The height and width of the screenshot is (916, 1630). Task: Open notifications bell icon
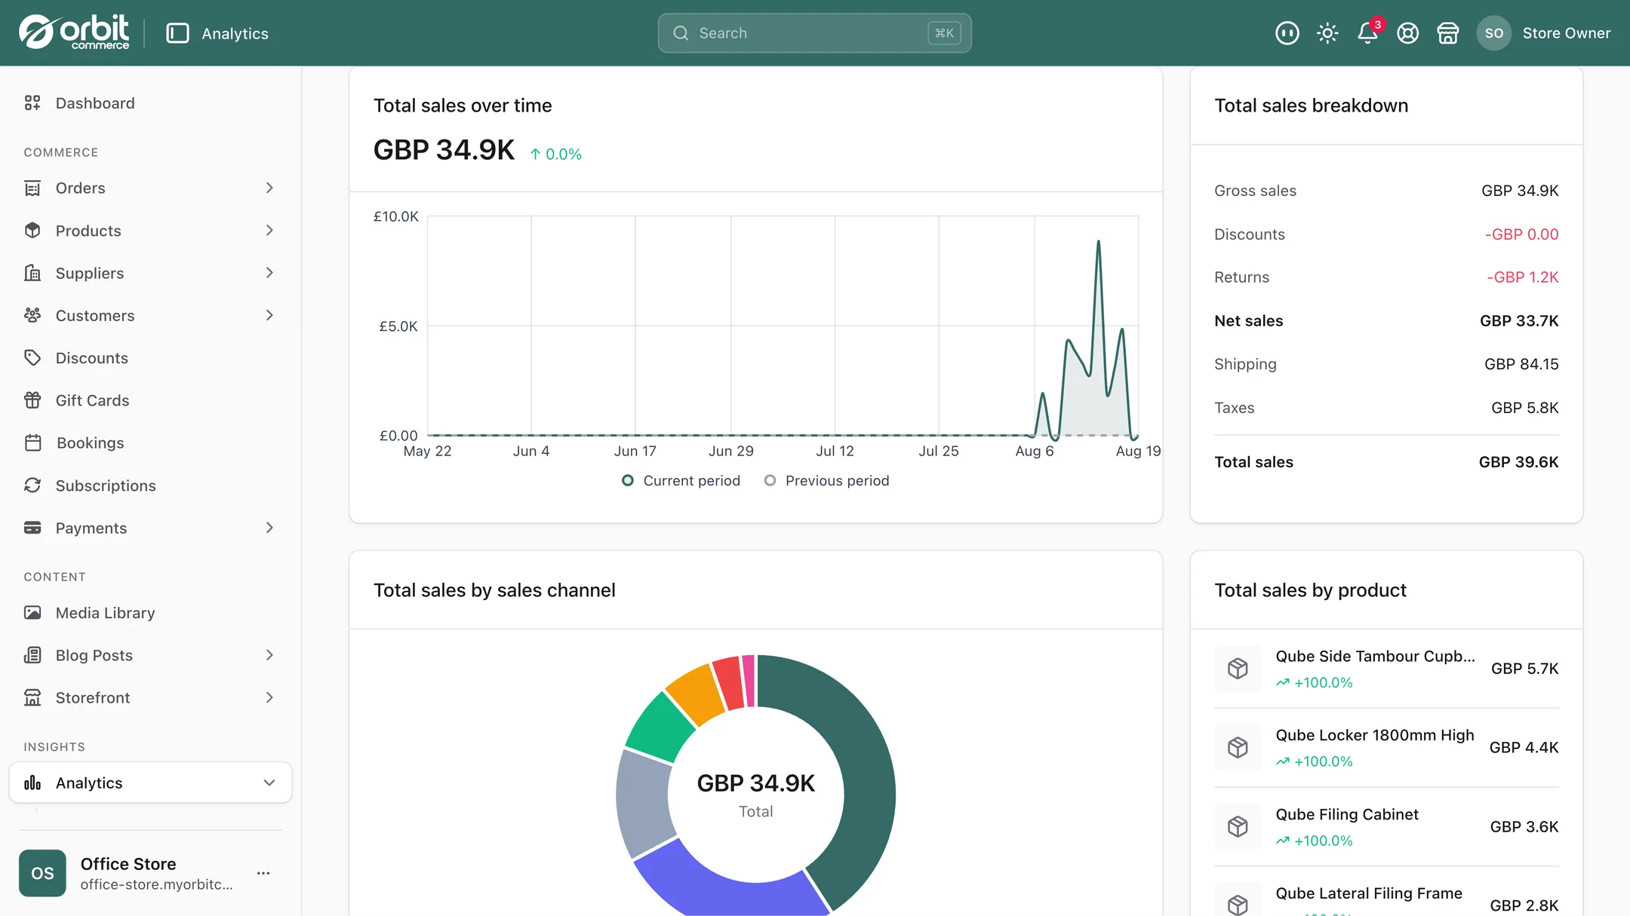pos(1367,33)
